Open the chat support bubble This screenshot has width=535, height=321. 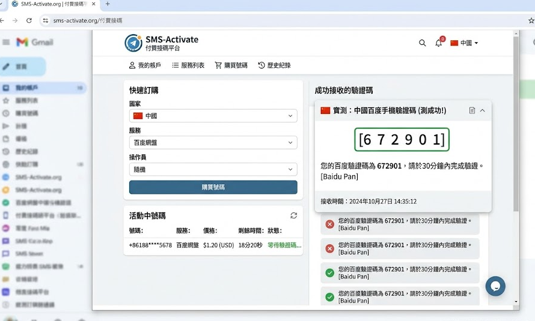pyautogui.click(x=495, y=286)
